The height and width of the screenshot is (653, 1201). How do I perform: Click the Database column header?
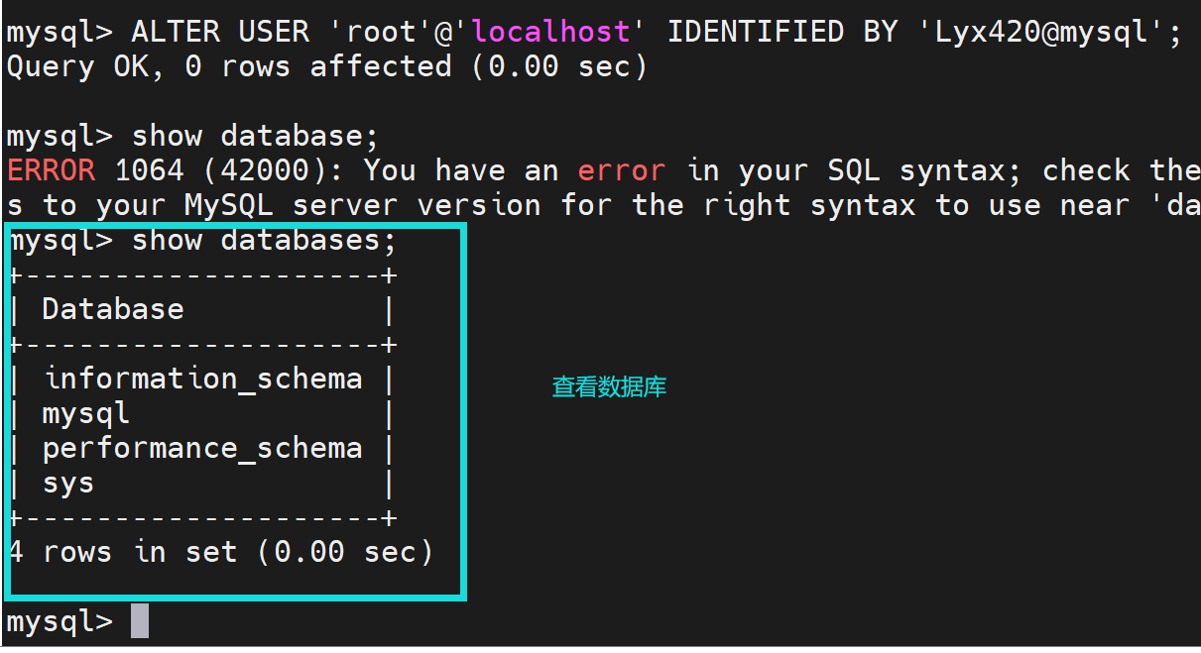(113, 309)
